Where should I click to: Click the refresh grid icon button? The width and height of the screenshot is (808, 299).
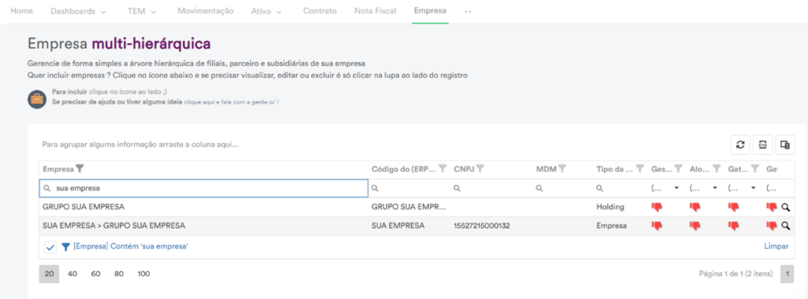click(740, 145)
